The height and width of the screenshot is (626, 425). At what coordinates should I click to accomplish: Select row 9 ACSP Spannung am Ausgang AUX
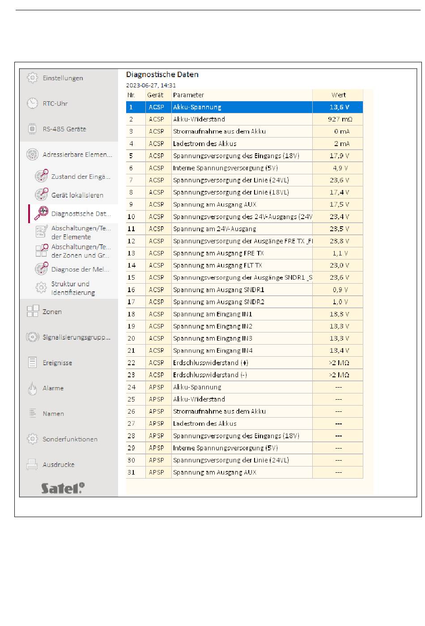pyautogui.click(x=244, y=204)
